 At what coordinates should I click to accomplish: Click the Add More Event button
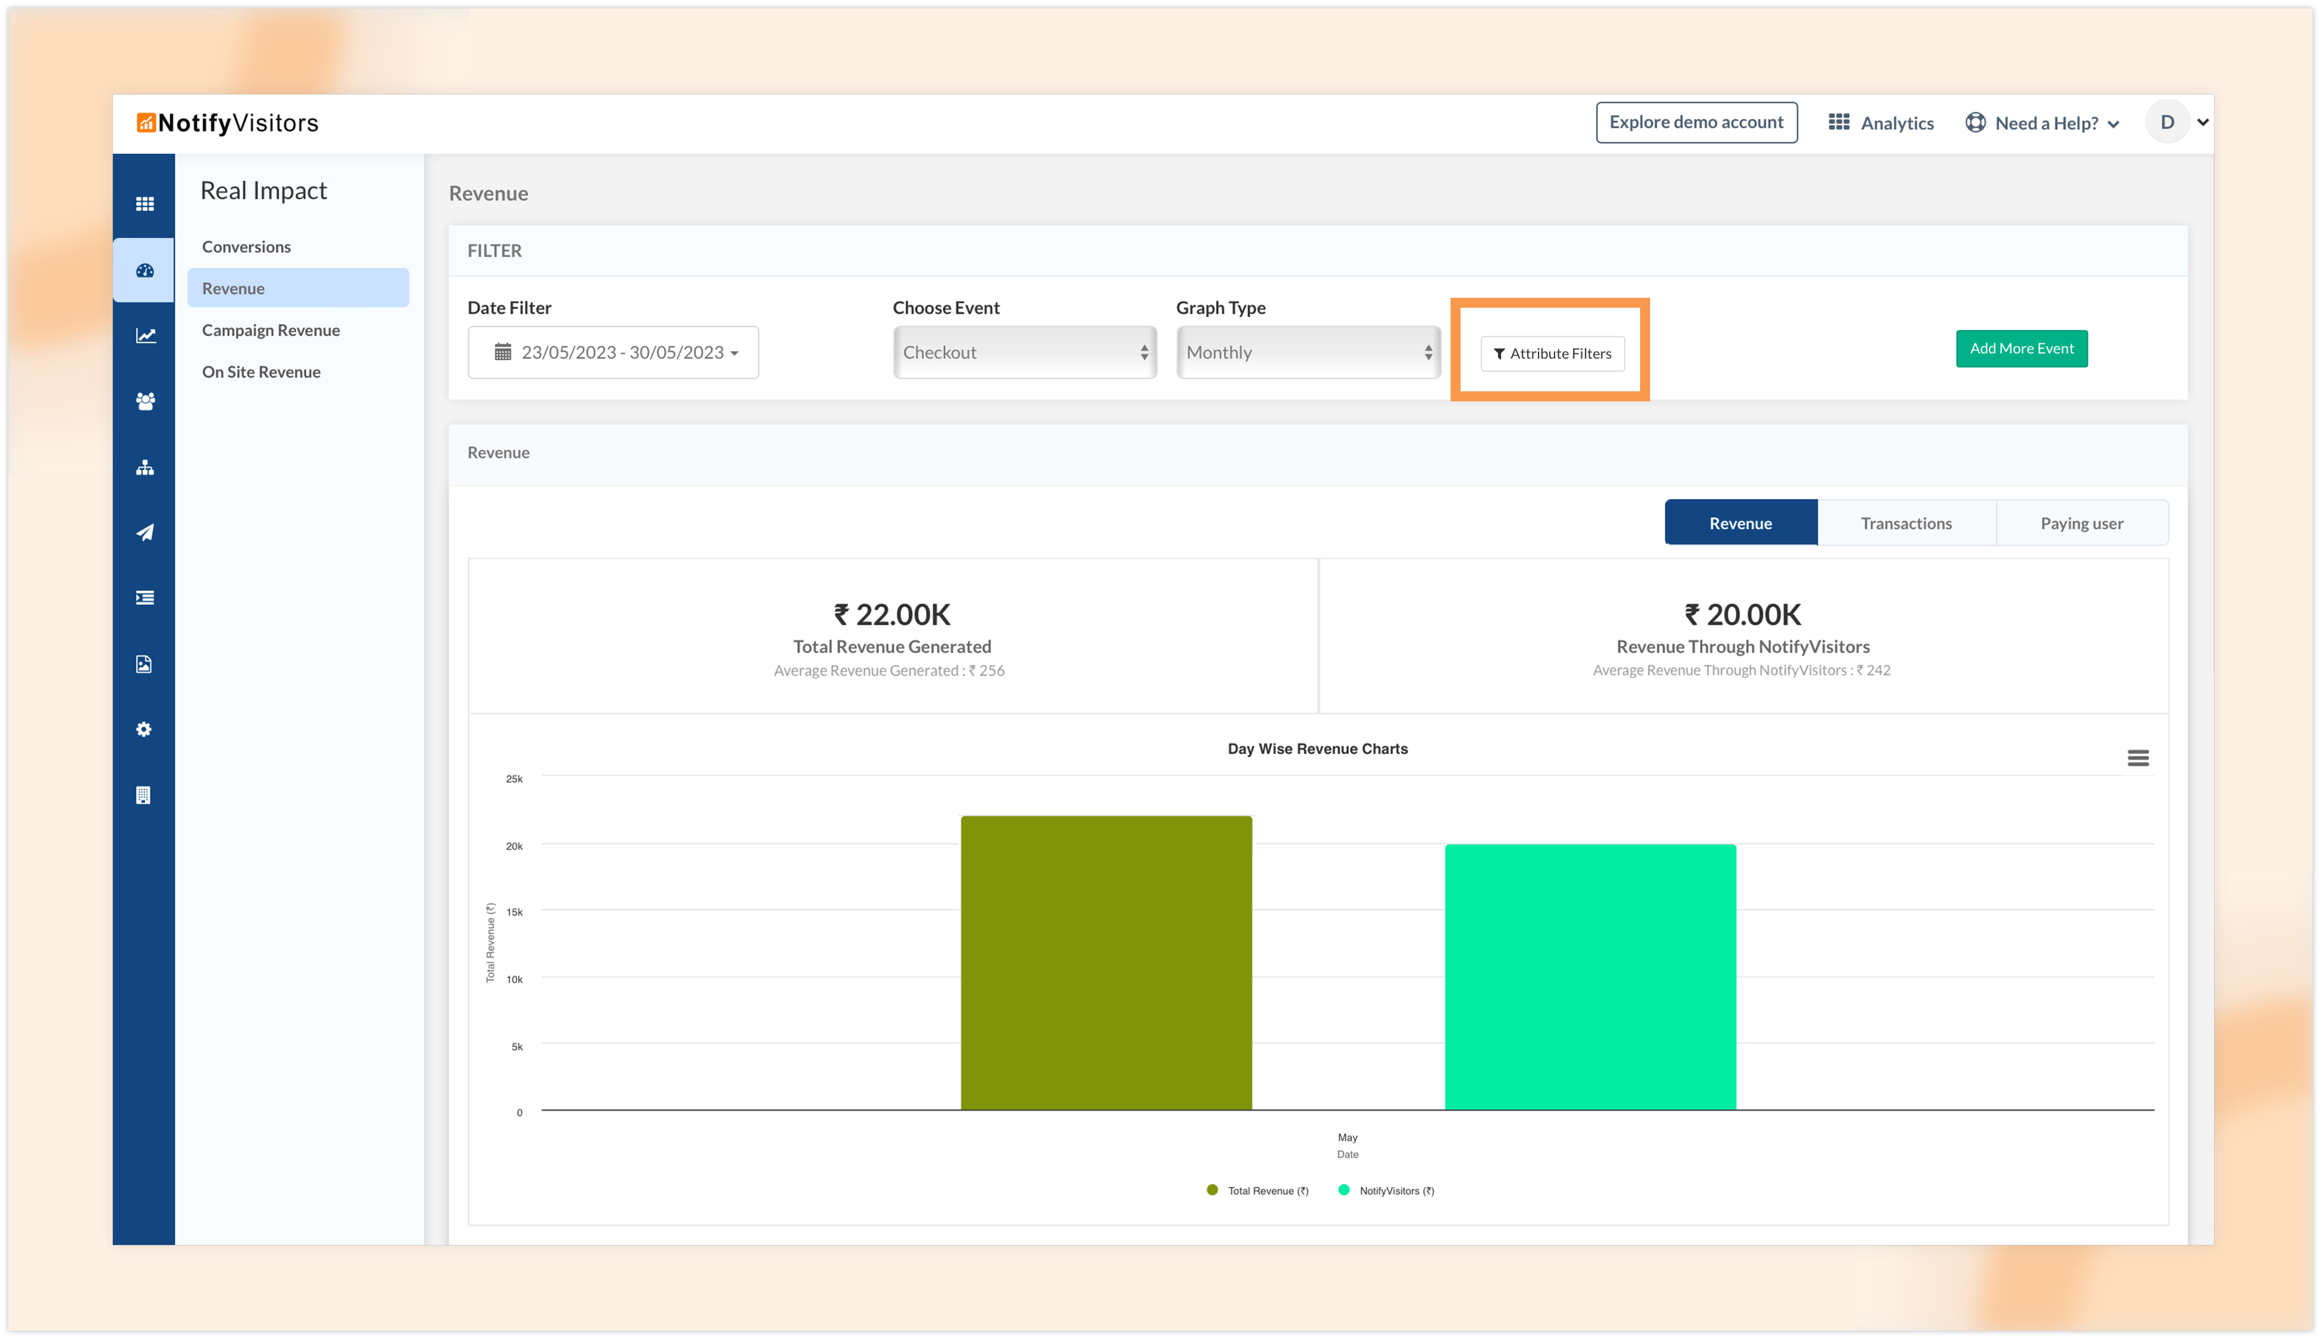[x=2021, y=349]
